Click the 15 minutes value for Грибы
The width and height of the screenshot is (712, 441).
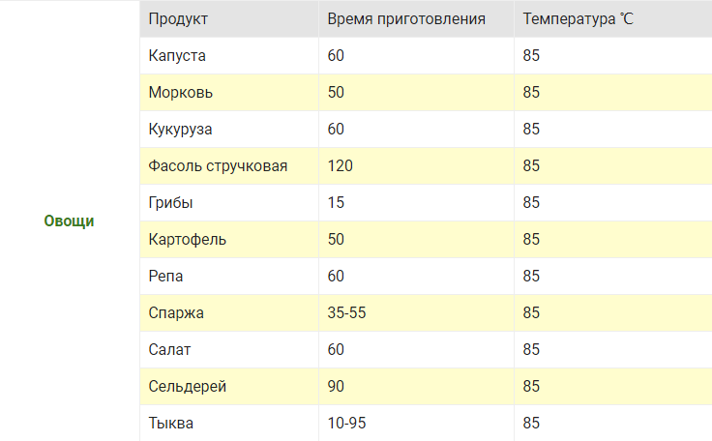click(336, 203)
